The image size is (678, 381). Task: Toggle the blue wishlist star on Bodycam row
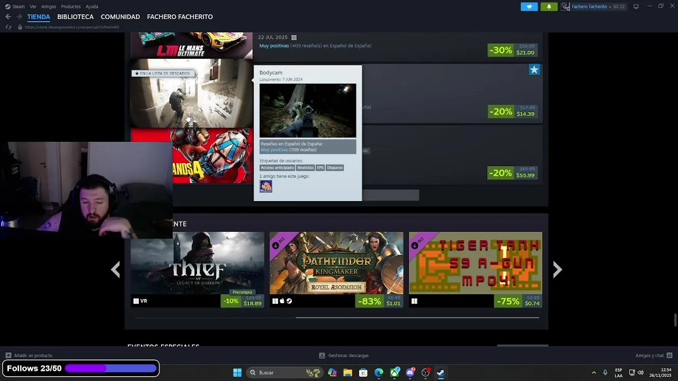(534, 69)
